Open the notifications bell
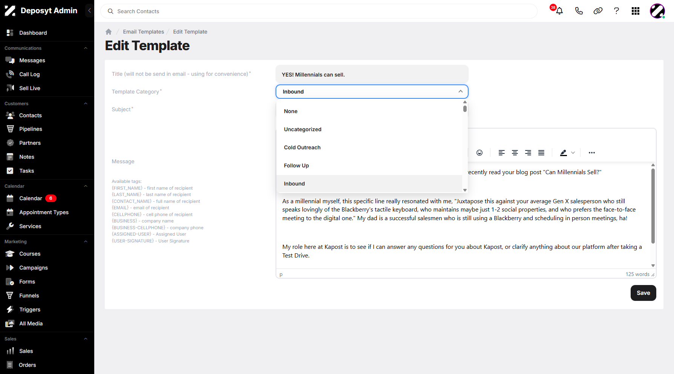Screen dimensions: 674x374 [559, 11]
